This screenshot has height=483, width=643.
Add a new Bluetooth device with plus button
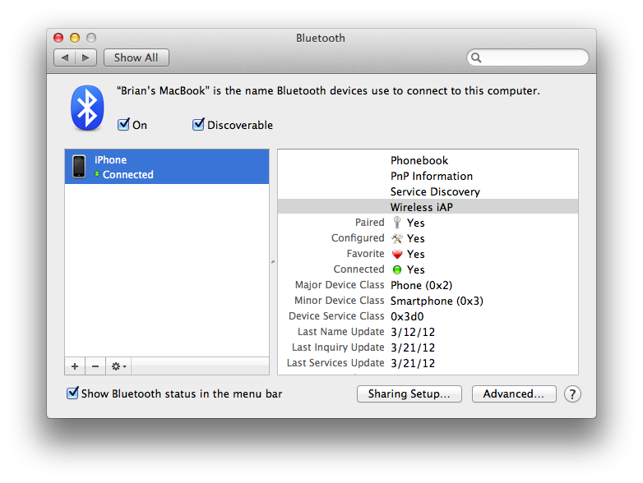pos(75,366)
